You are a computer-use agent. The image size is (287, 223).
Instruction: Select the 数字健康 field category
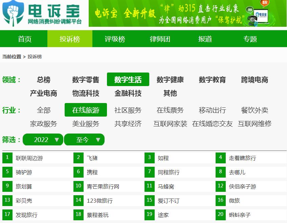tap(170, 79)
